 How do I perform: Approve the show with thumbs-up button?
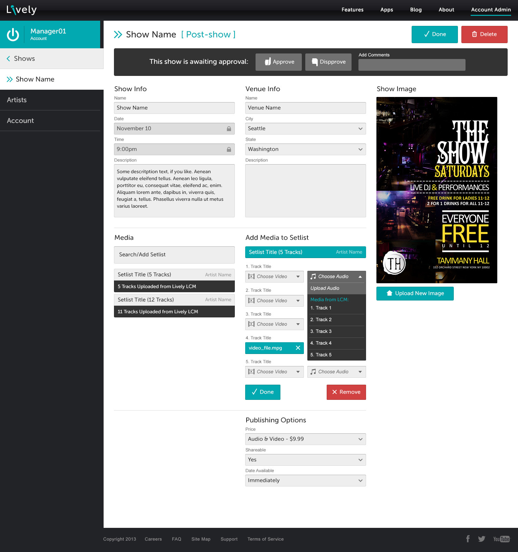[x=278, y=62]
